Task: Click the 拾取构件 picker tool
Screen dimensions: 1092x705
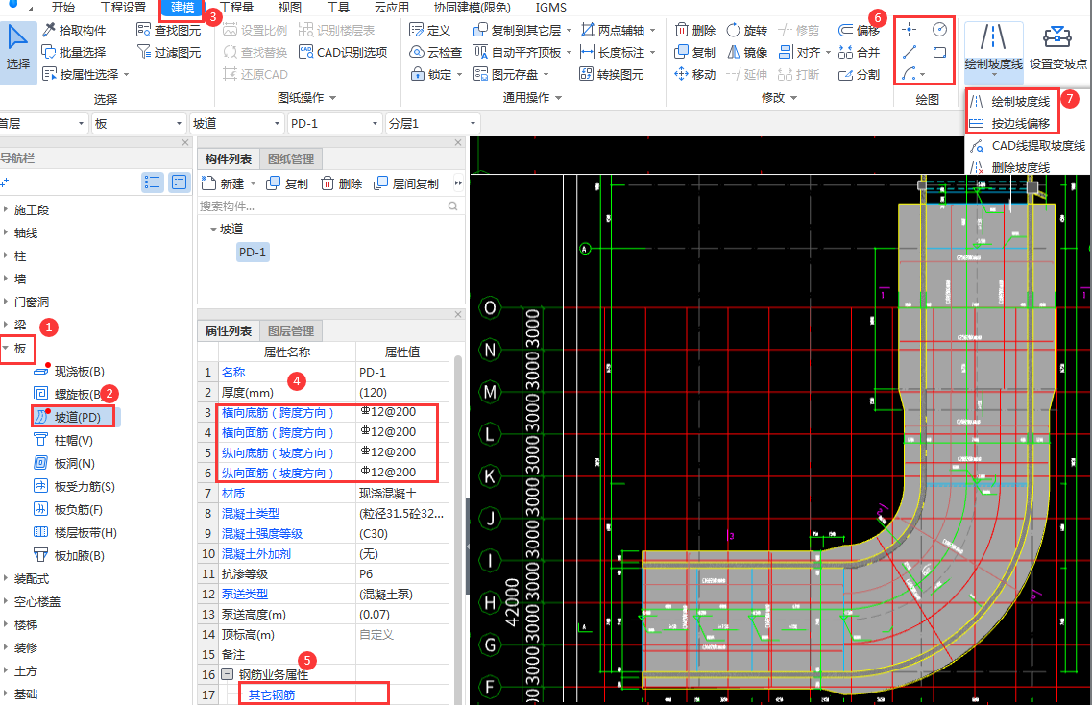Action: 74,30
